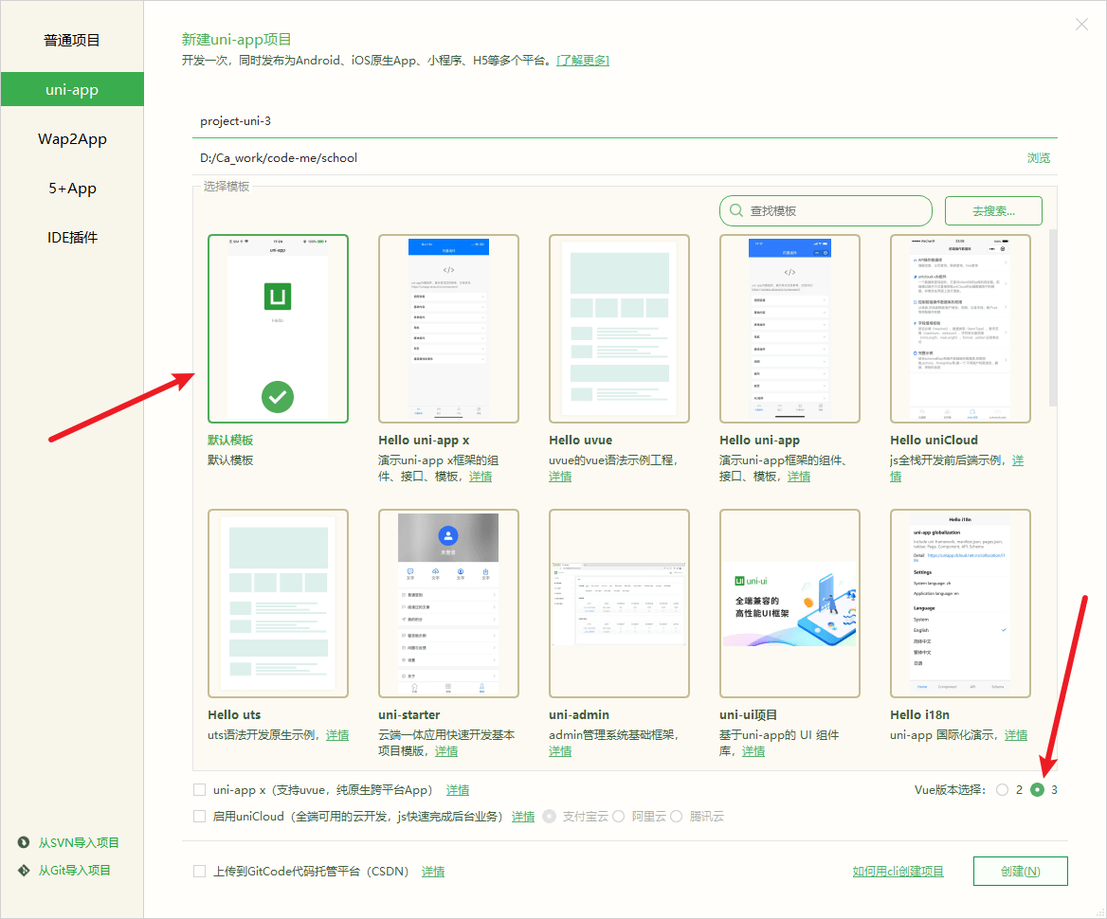
Task: Edit the project name field project-uni-3
Action: (x=625, y=121)
